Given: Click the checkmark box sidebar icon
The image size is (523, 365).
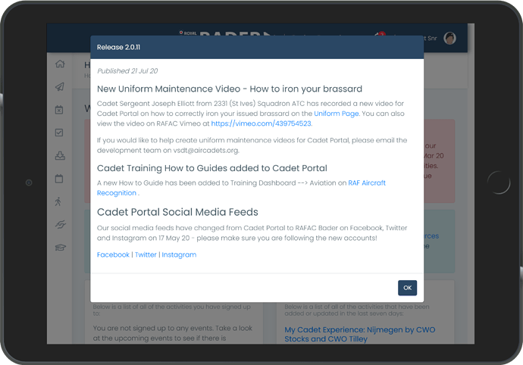Looking at the screenshot, I should click(59, 133).
